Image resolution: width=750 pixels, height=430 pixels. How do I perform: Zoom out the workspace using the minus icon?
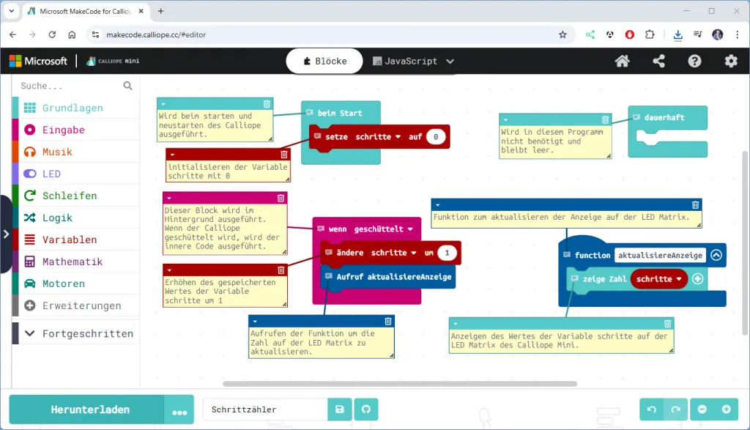pyautogui.click(x=702, y=409)
